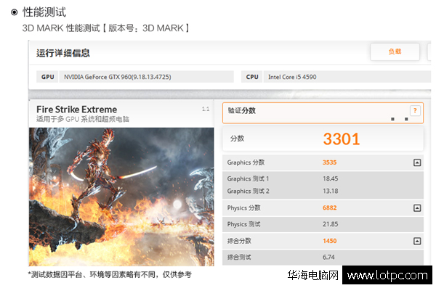Click the GPU label
Screen dimensions: 436x288
pyautogui.click(x=47, y=77)
